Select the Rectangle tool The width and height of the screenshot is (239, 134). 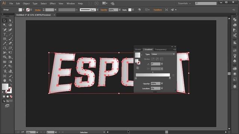(x=4, y=39)
